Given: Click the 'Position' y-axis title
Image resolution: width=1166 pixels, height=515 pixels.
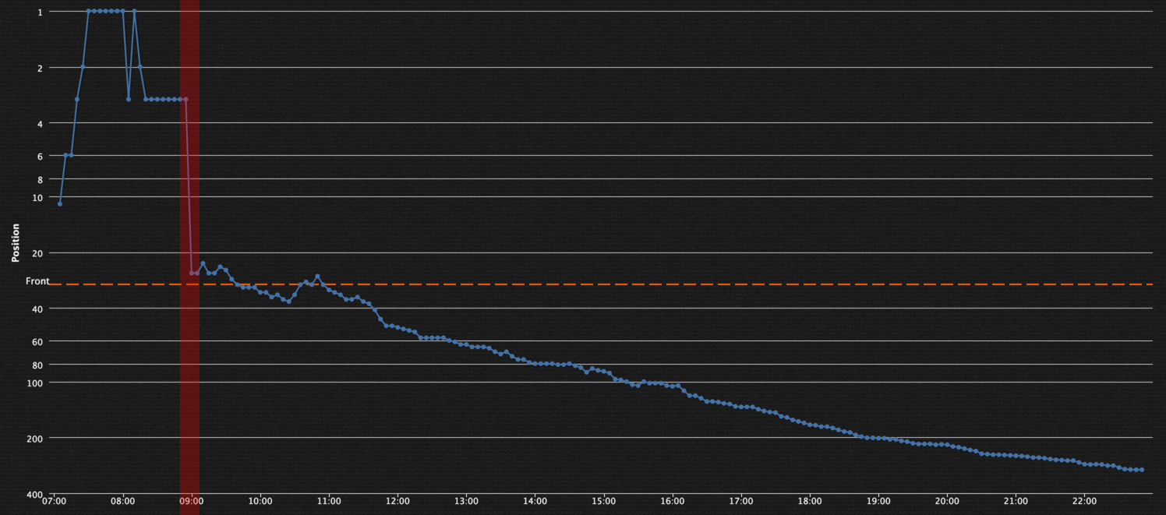Looking at the screenshot, I should [16, 242].
